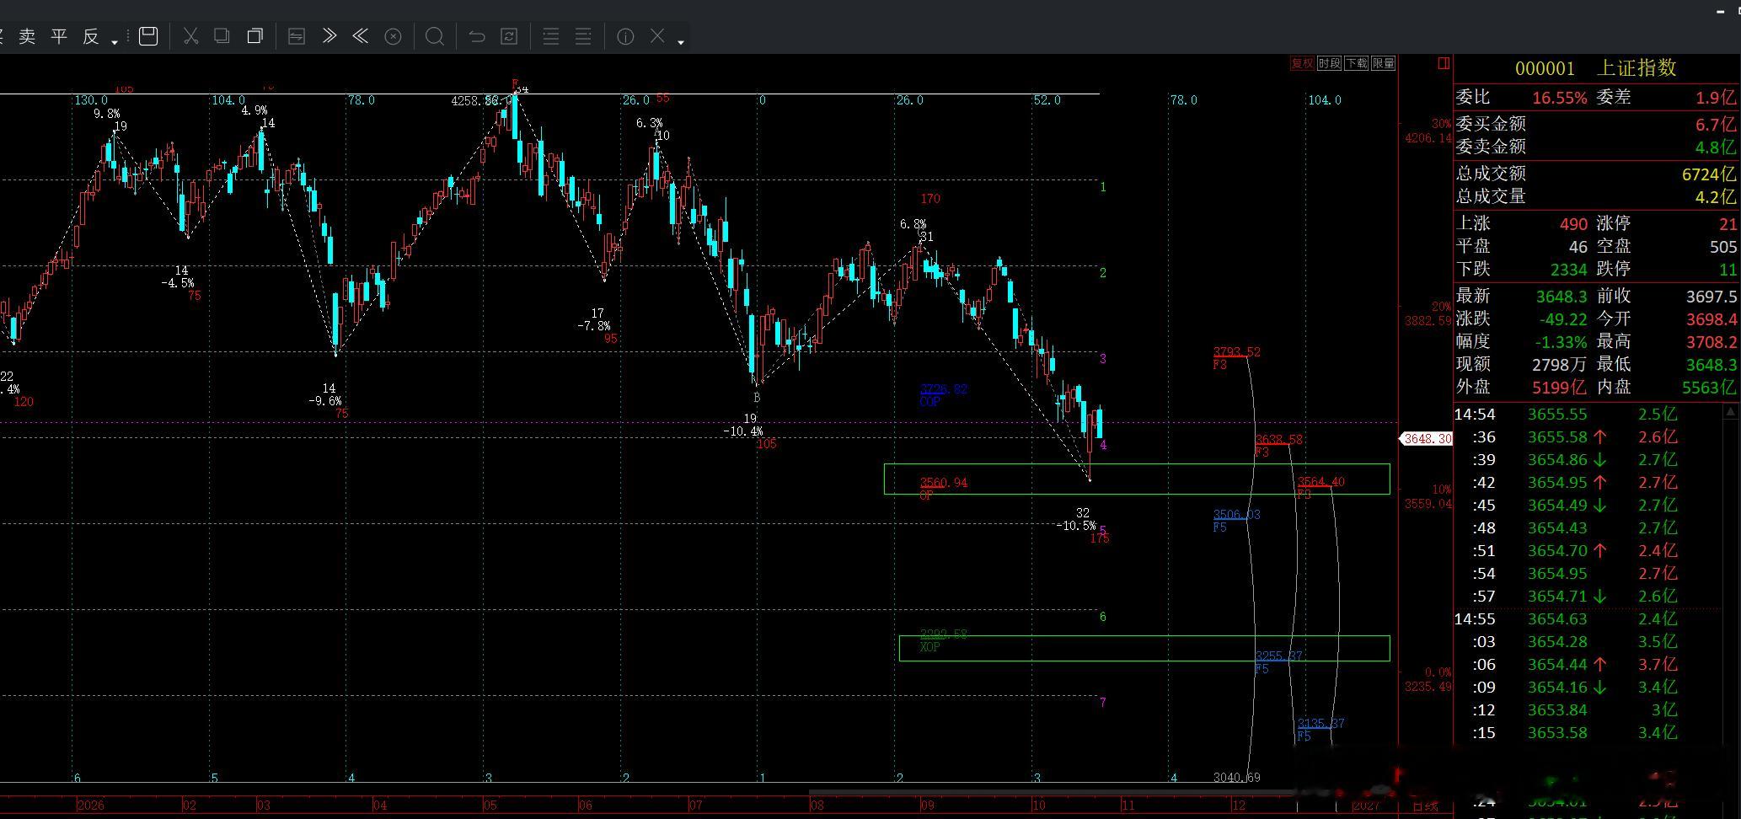The width and height of the screenshot is (1741, 819).
Task: Click the 3726.82 COP target label
Action: click(944, 389)
